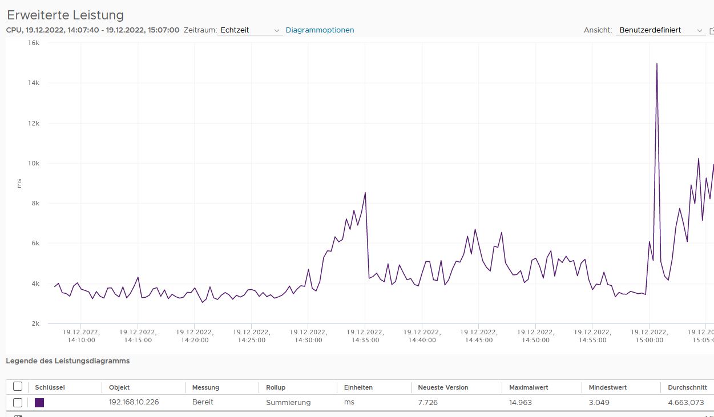
Task: Sort legend by Einheiten column
Action: pos(358,387)
